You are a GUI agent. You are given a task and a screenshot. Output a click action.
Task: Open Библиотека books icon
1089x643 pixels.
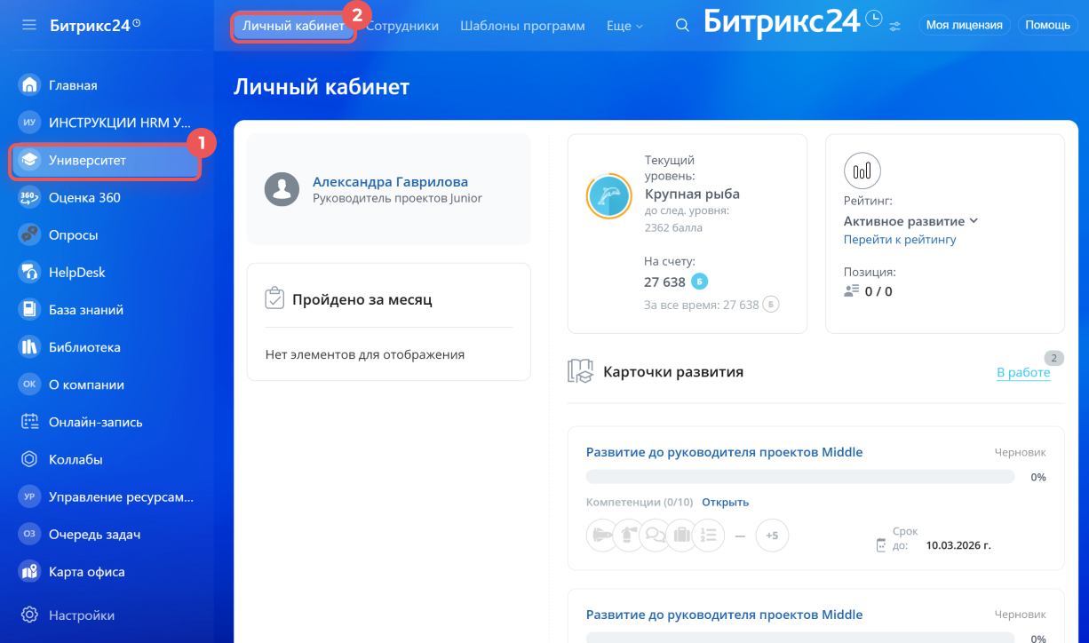[x=29, y=347]
